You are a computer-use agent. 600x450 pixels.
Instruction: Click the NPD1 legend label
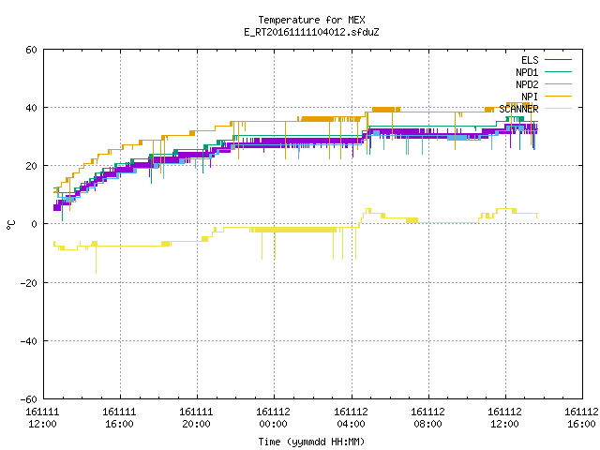pyautogui.click(x=527, y=72)
